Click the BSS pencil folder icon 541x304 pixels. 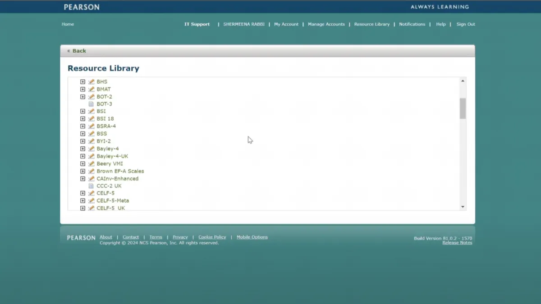tap(91, 134)
